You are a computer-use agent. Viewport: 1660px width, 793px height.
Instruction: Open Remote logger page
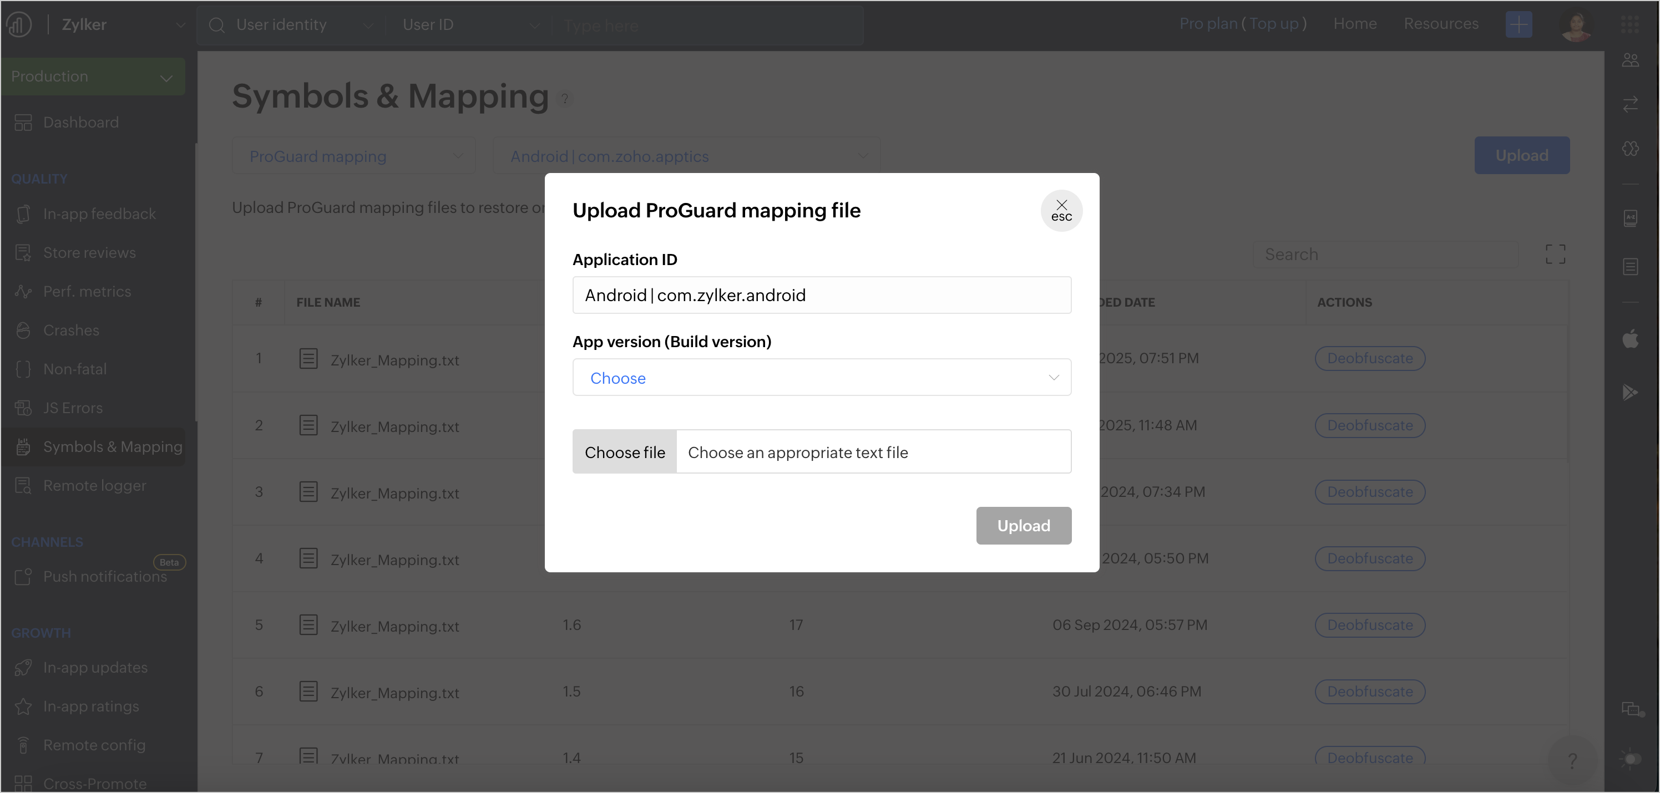[x=94, y=486]
